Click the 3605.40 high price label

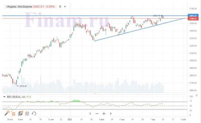(156, 16)
